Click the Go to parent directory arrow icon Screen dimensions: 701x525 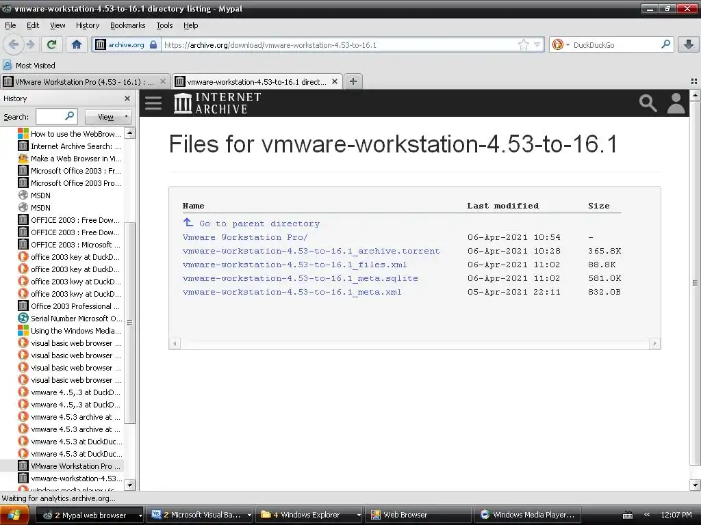pos(188,222)
